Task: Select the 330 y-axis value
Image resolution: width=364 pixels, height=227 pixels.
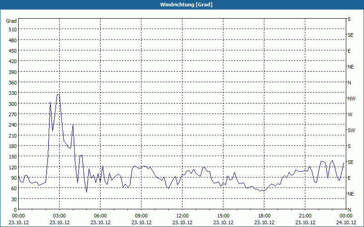Action: pyautogui.click(x=13, y=93)
